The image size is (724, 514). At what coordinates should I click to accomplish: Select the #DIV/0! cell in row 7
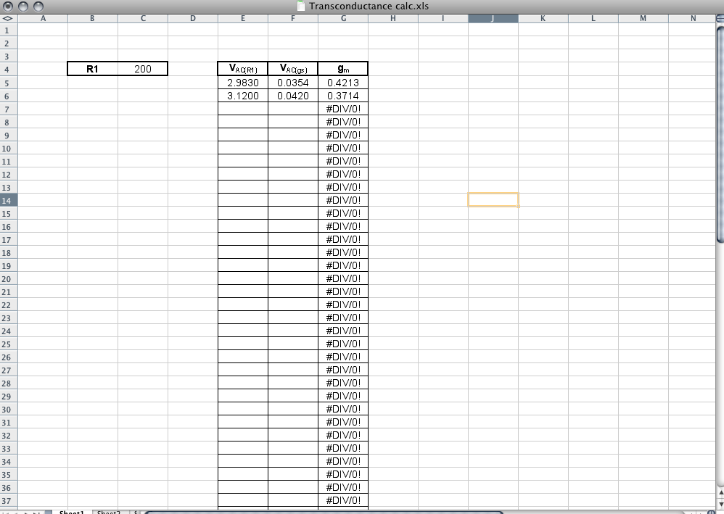tap(343, 109)
